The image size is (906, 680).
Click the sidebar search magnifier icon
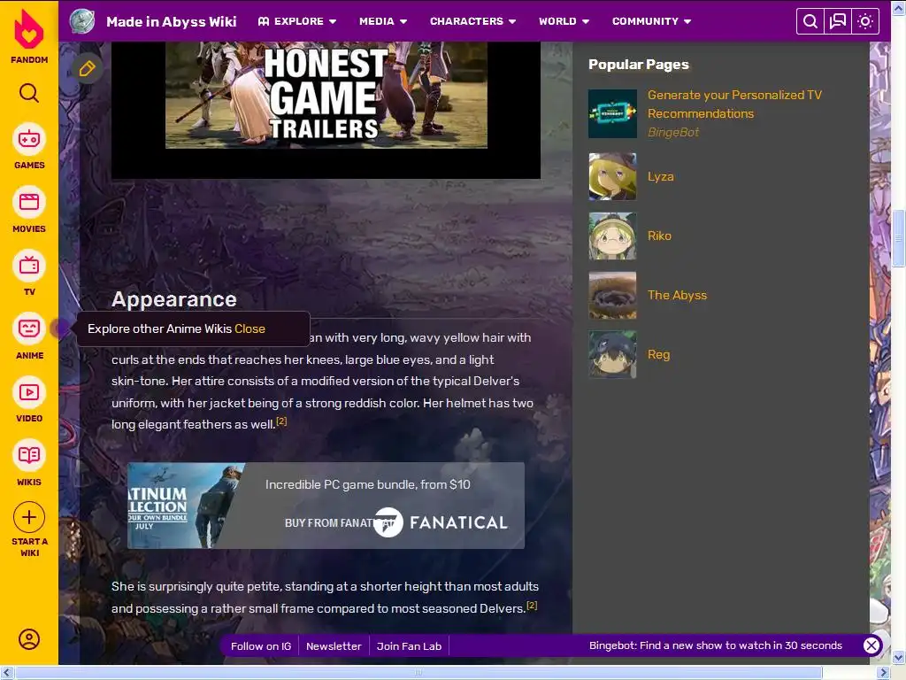(x=29, y=92)
